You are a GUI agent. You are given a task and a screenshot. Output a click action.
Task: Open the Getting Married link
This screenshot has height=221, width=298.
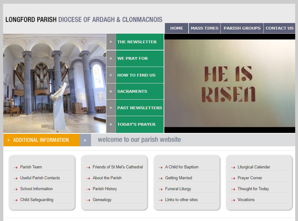[x=179, y=178]
